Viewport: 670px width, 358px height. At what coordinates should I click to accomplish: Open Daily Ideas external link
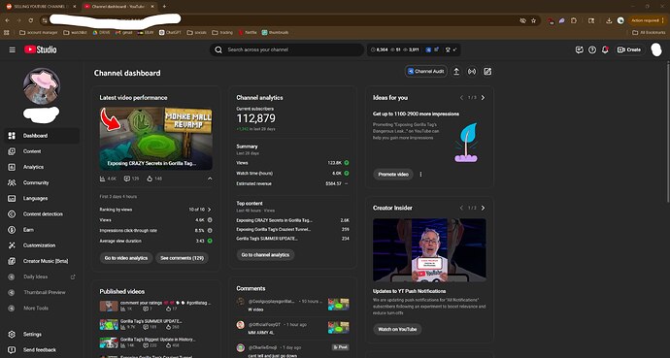pos(42,277)
